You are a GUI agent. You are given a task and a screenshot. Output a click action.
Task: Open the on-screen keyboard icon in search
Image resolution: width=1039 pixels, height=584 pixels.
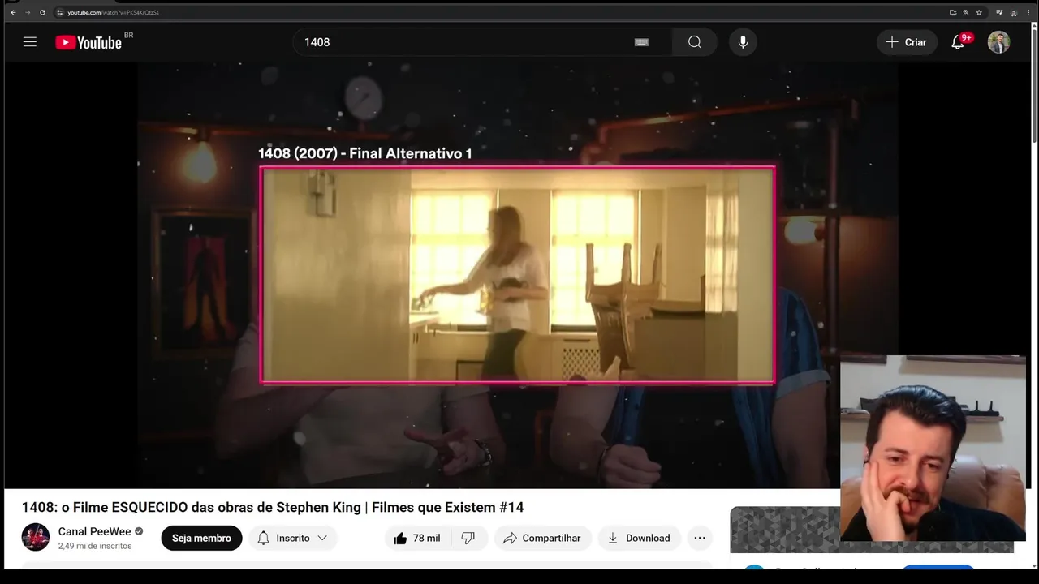point(641,42)
